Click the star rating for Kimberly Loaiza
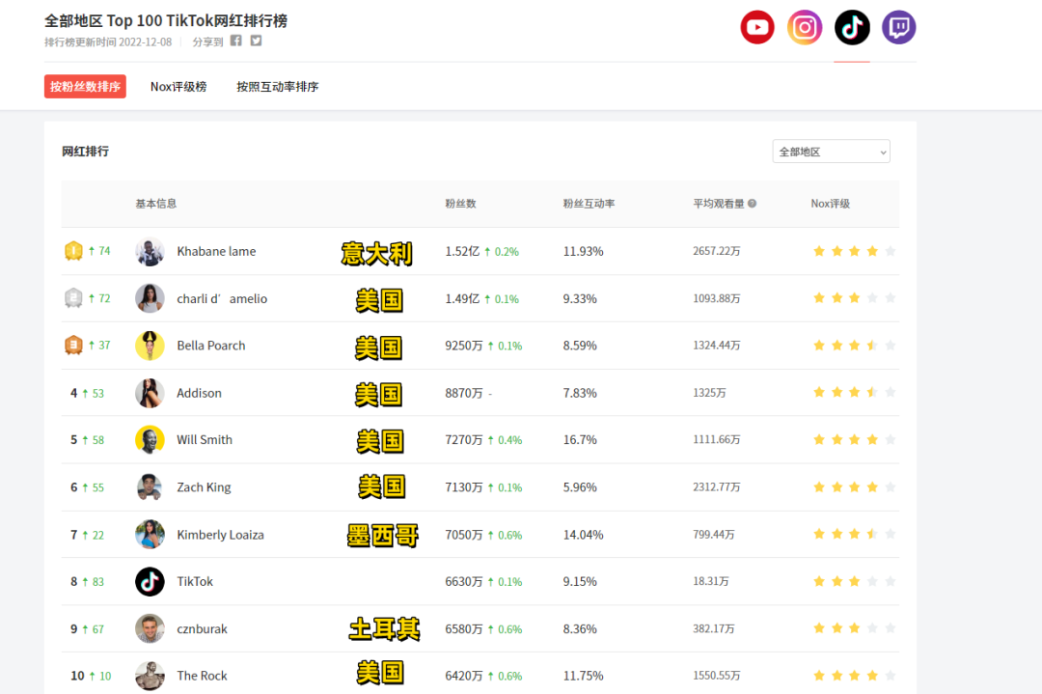The width and height of the screenshot is (1042, 694). (854, 535)
